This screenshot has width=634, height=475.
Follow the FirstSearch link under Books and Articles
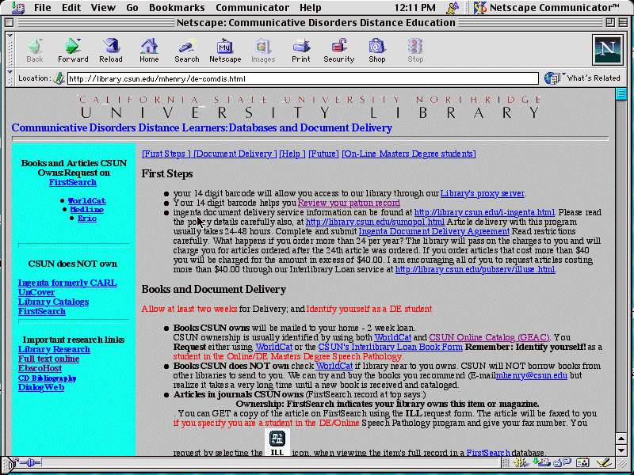(73, 182)
